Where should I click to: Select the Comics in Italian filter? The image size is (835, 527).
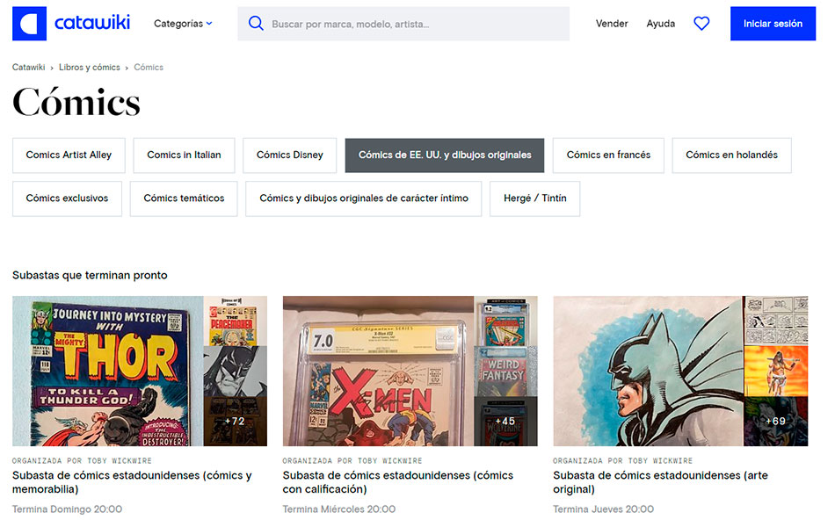(x=184, y=155)
